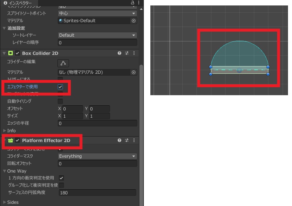Open Platform Effector 2D preset settings icon
Viewport: 292px width, 206px height.
tap(127, 141)
